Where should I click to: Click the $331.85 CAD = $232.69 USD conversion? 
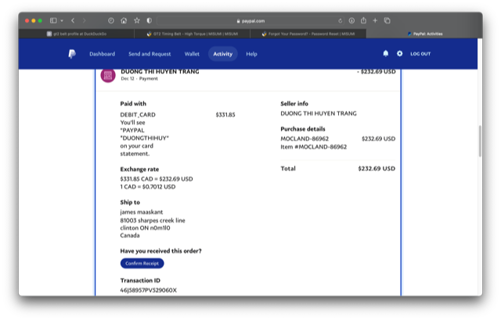click(x=157, y=179)
